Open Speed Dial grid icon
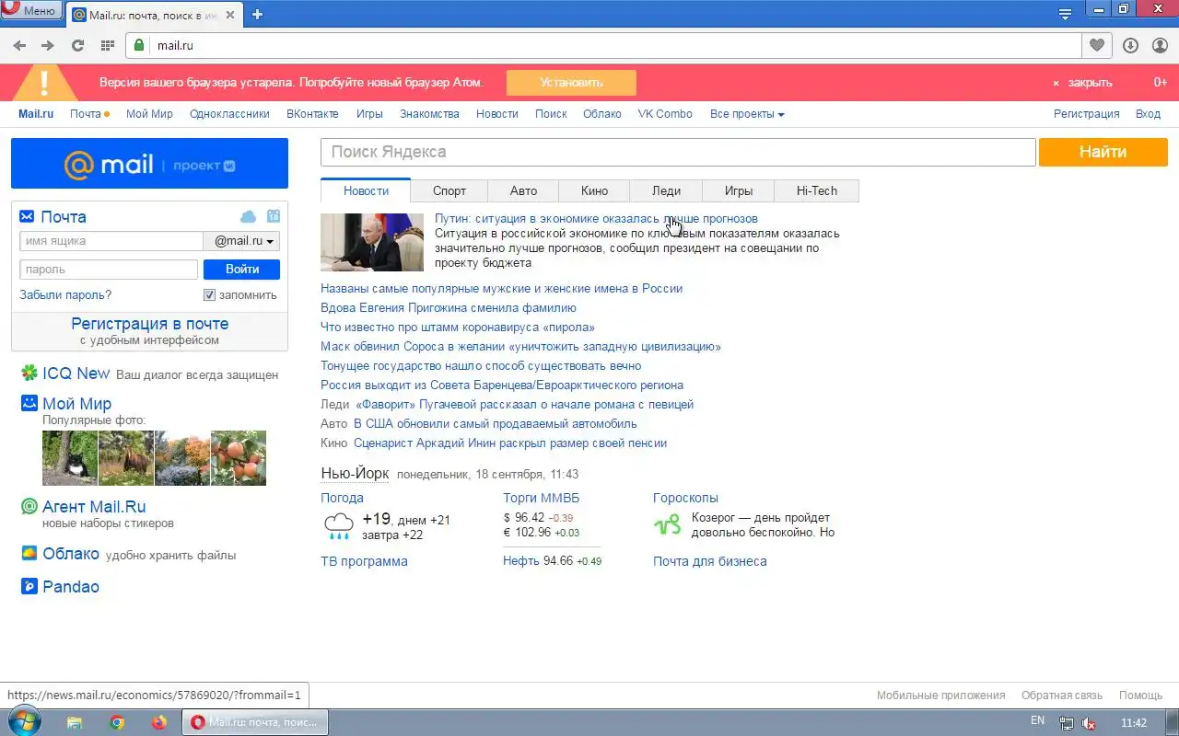This screenshot has height=736, width=1179. [x=108, y=45]
